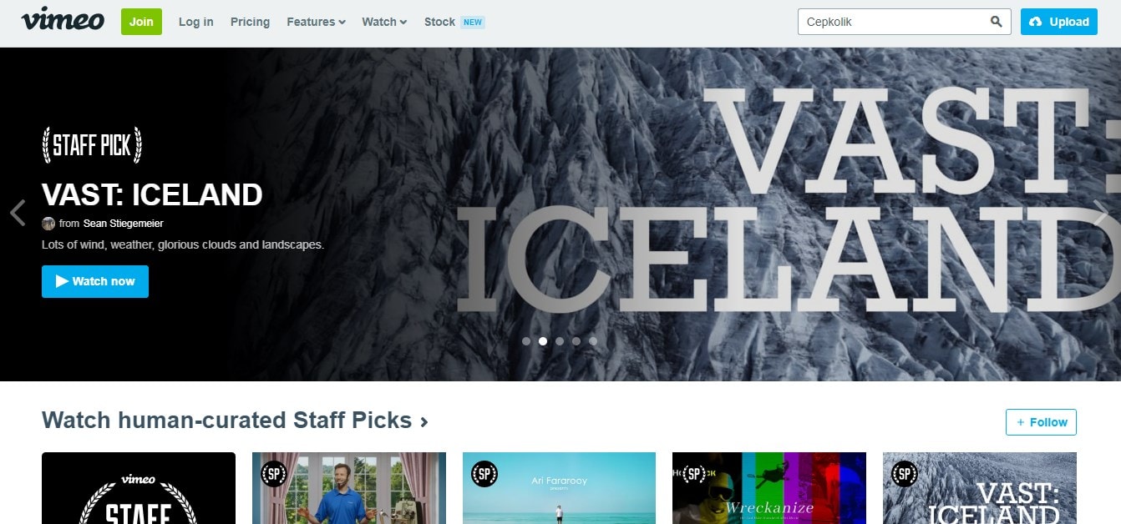The width and height of the screenshot is (1121, 524).
Task: Open Staff Picks via heading chevron
Action: click(424, 421)
